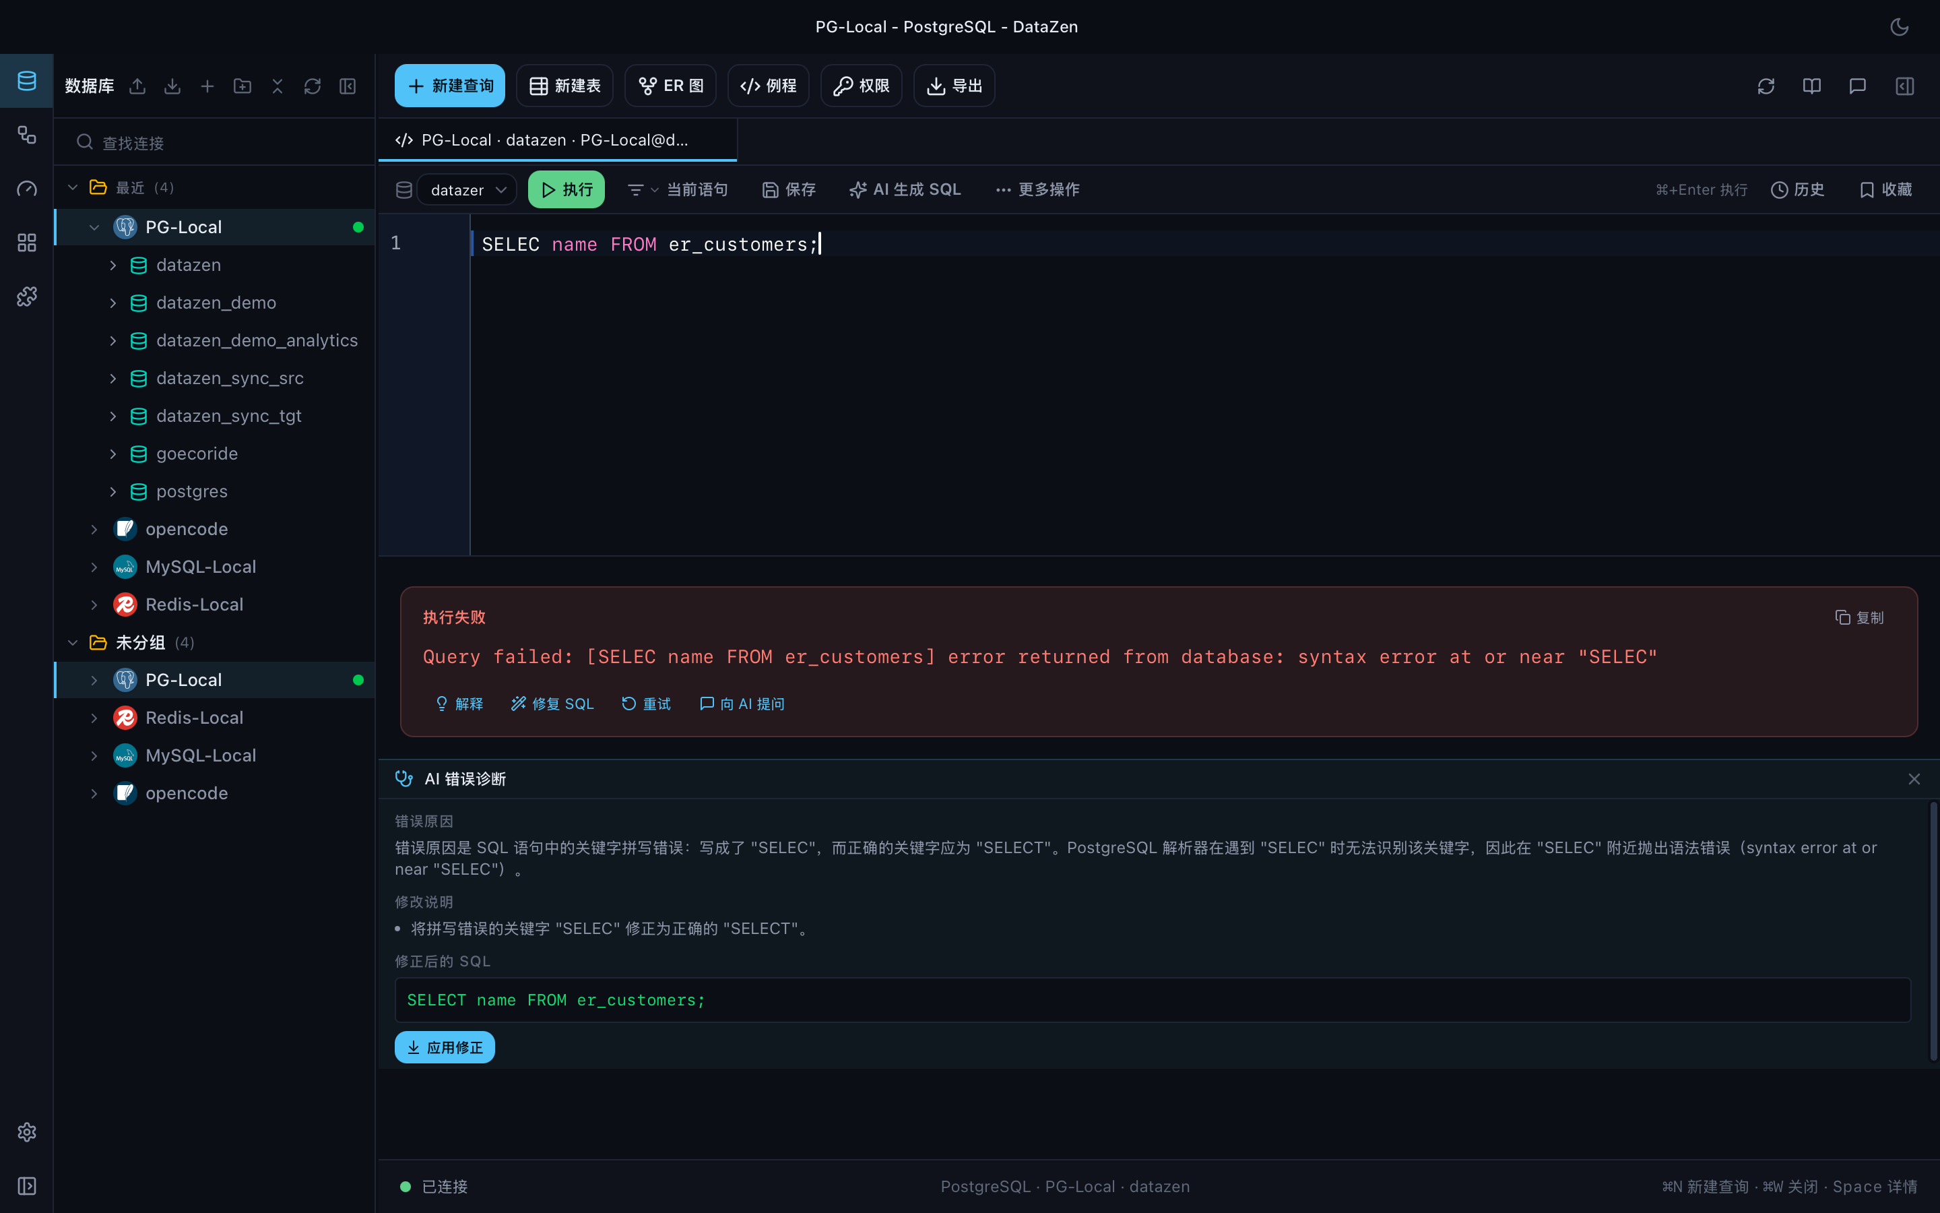Open the dashboard grid sidebar icon
This screenshot has width=1940, height=1213.
(26, 243)
